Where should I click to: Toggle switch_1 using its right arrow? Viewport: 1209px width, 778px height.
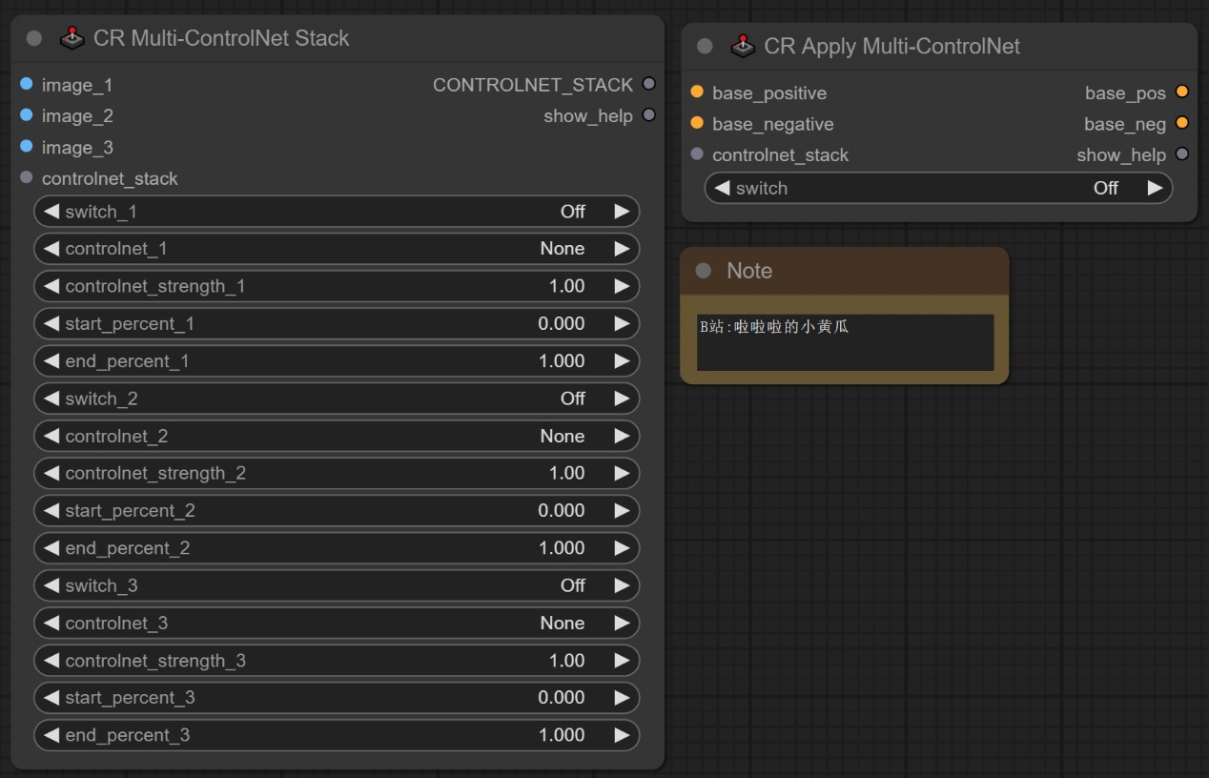click(622, 212)
